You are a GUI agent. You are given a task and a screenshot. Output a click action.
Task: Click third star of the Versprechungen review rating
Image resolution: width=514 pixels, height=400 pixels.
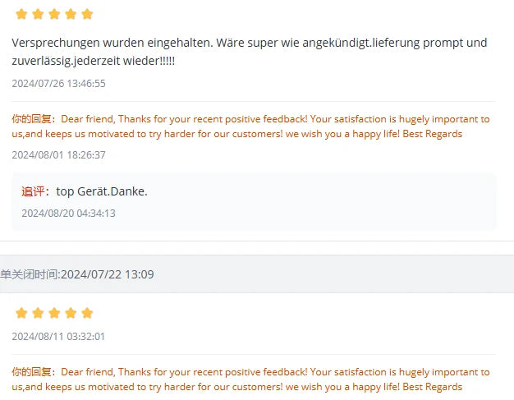coord(54,14)
